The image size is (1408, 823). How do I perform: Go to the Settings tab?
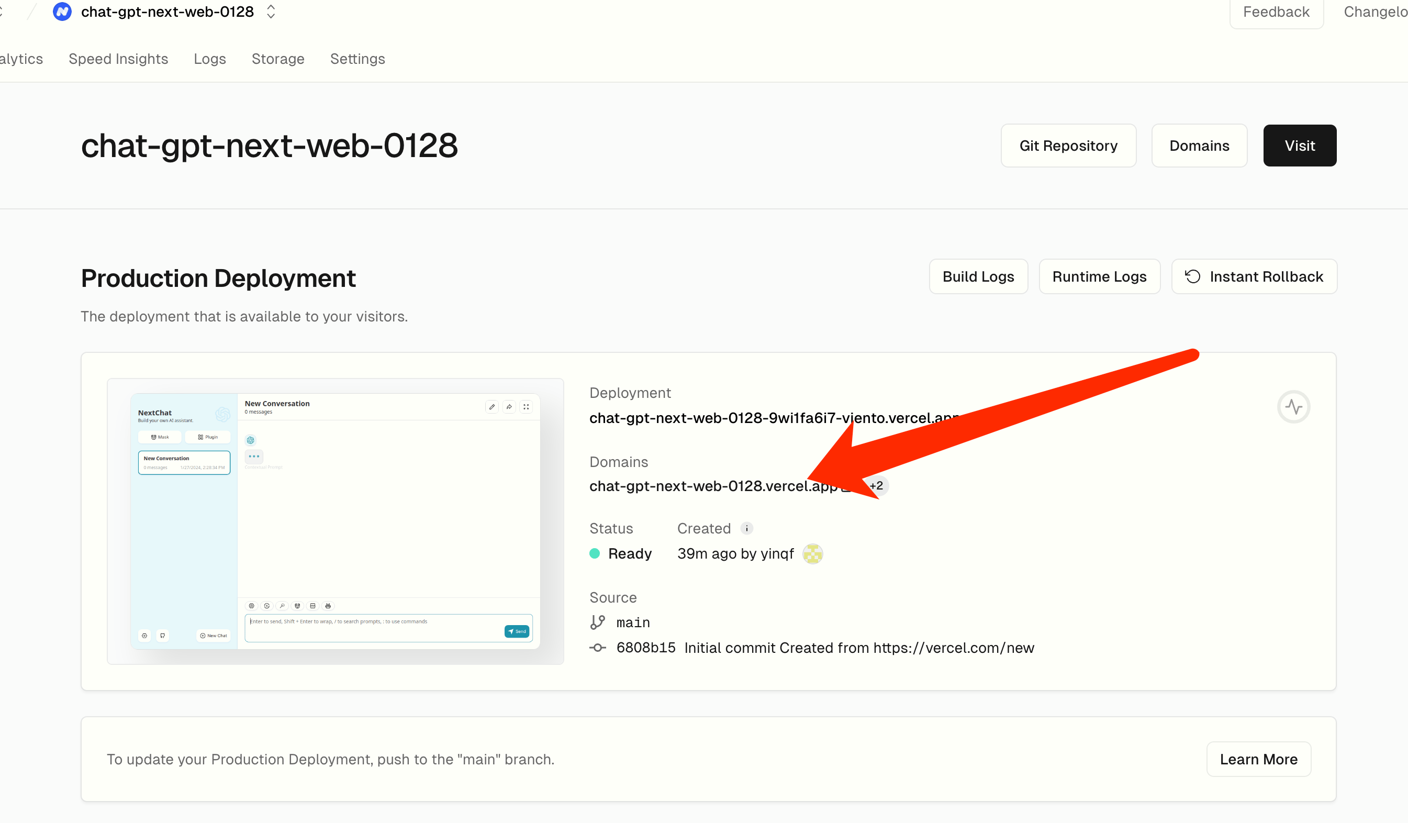[357, 59]
